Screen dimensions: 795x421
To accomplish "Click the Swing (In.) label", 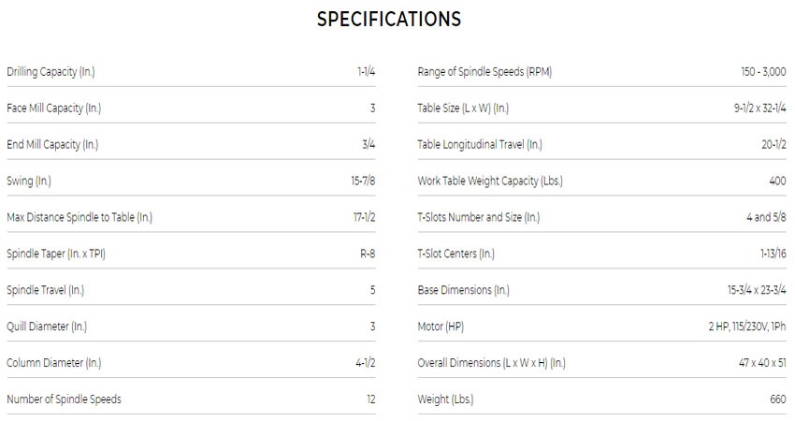I will (x=30, y=181).
